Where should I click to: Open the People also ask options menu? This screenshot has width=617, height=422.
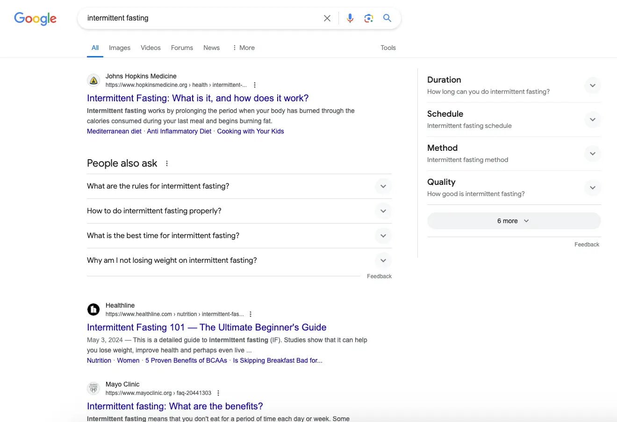[167, 163]
